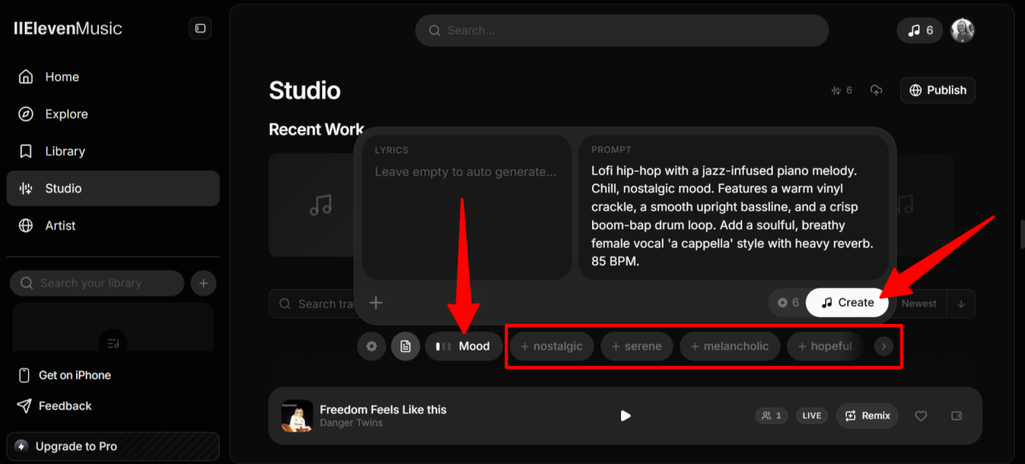Click the plus add icon under lyrics

376,302
